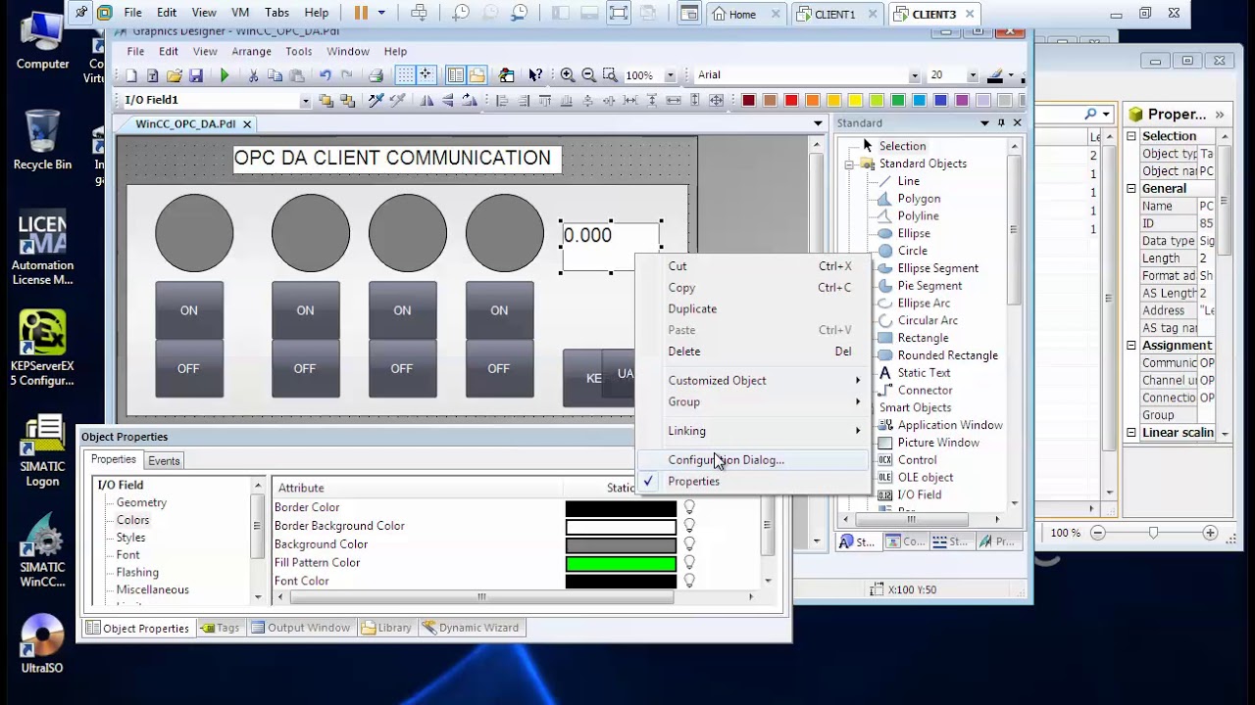
Task: Select the Polygon object
Action: pyautogui.click(x=919, y=199)
